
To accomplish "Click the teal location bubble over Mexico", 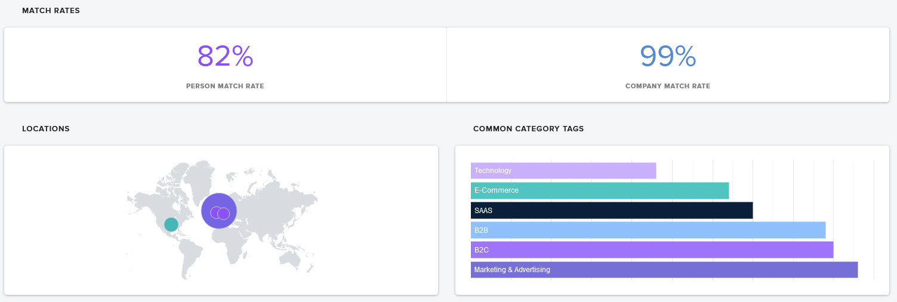I will [x=171, y=224].
